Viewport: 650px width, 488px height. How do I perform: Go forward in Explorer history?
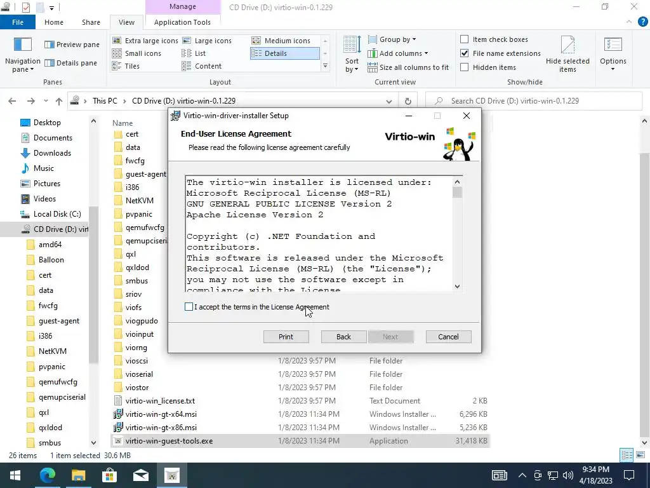coord(30,101)
